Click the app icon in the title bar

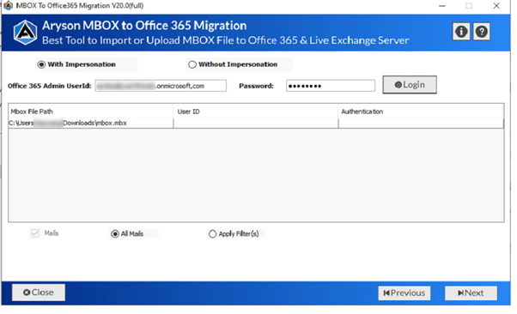[8, 6]
